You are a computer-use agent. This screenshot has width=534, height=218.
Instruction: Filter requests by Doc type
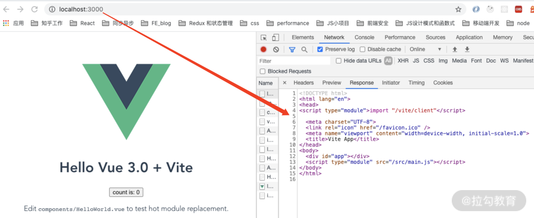point(491,61)
